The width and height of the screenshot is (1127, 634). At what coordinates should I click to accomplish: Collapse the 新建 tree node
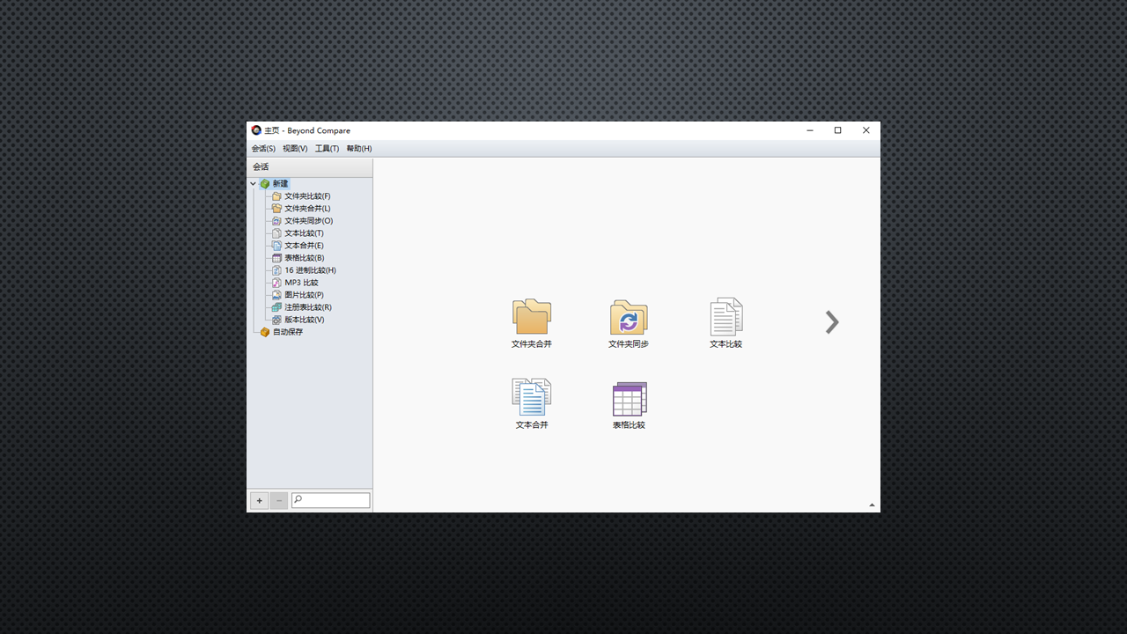[254, 184]
